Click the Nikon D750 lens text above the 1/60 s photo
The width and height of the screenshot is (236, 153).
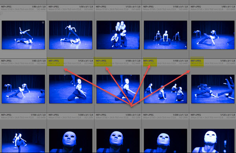(17, 63)
